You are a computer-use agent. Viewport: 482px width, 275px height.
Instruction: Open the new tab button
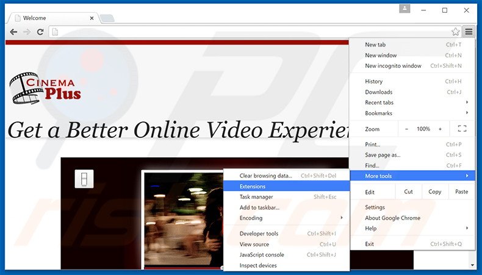tap(107, 18)
